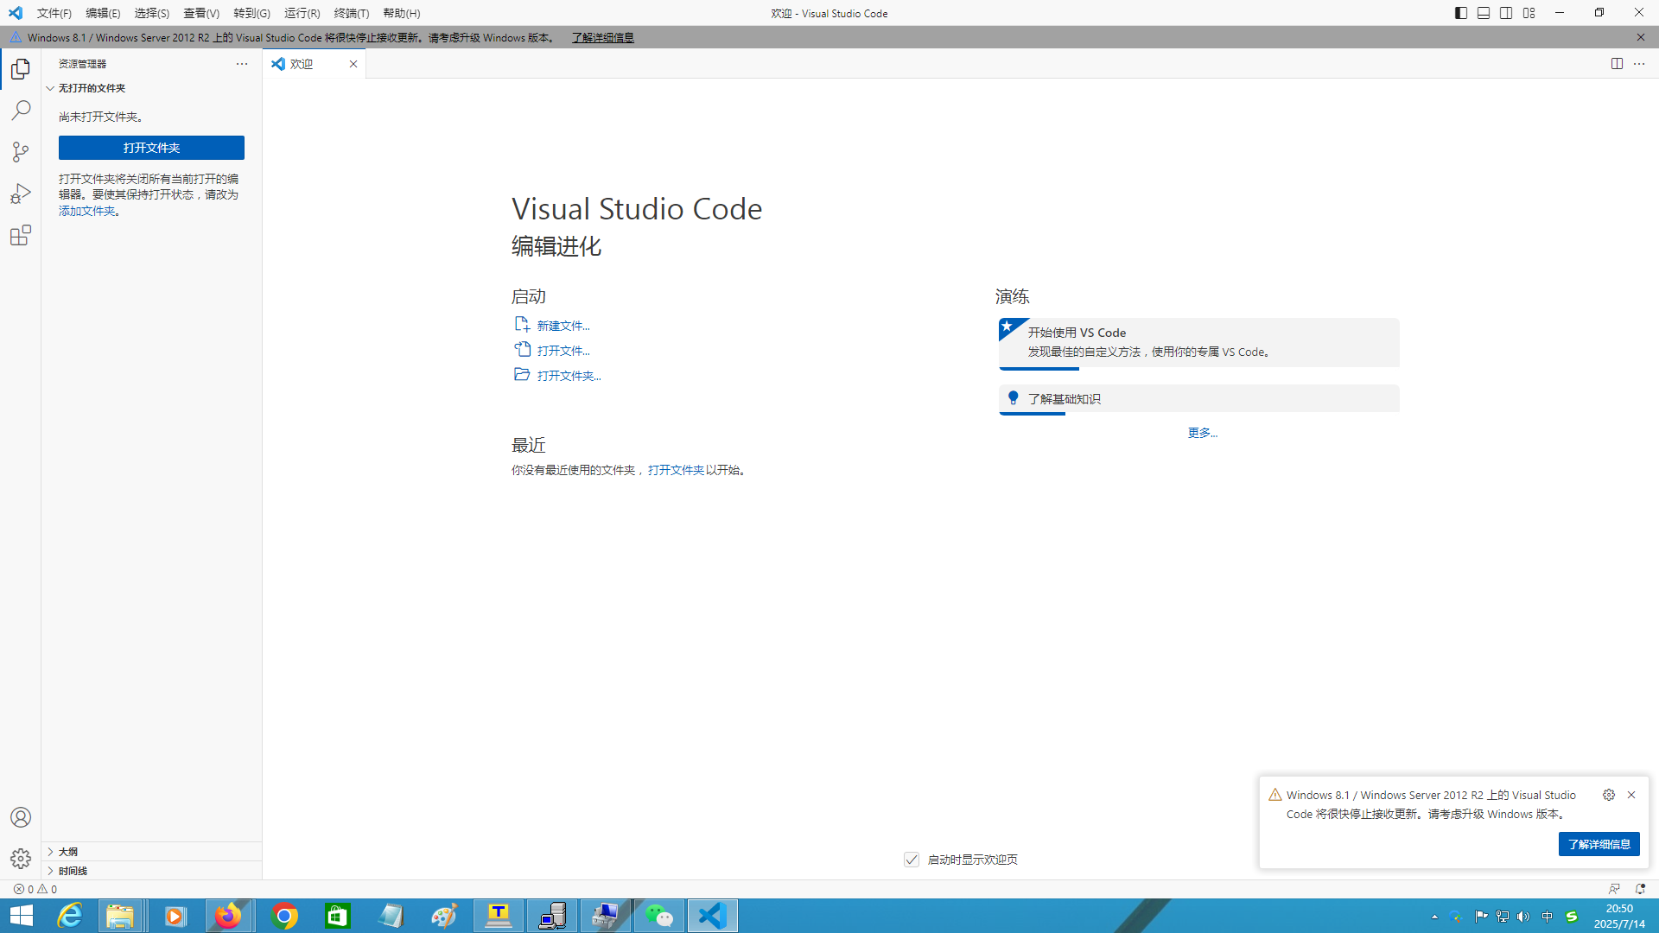Open the Extensions view
The height and width of the screenshot is (933, 1659).
click(x=21, y=235)
